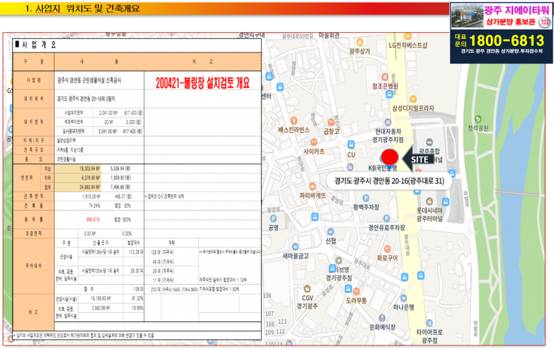The image size is (554, 348).
Task: Select the LG전자베스트샵 store marker
Action: (x=408, y=36)
